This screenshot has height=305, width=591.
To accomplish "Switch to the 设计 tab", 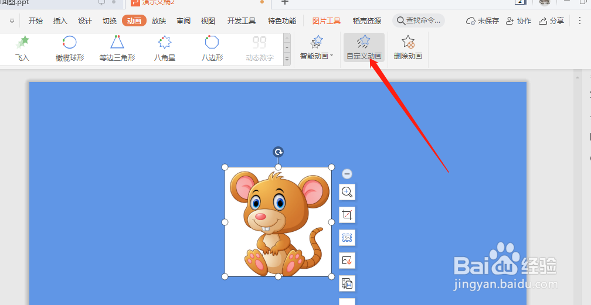I will pyautogui.click(x=85, y=20).
